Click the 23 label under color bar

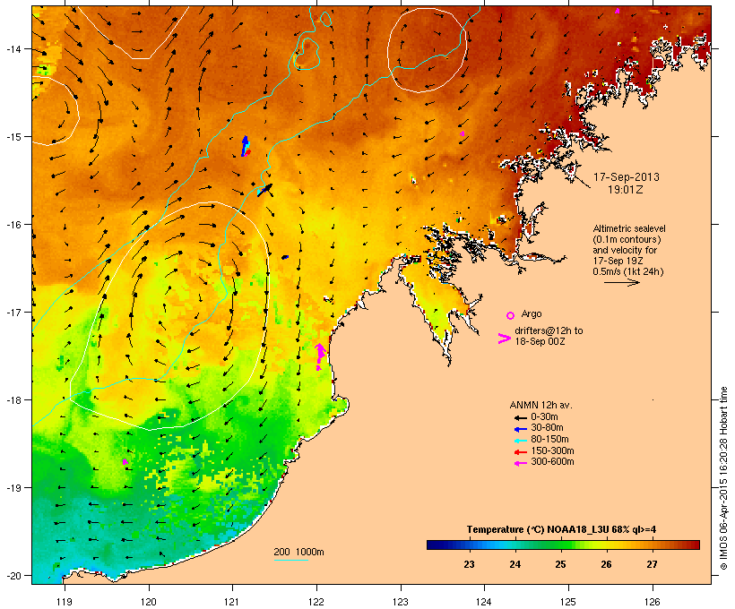pos(469,564)
